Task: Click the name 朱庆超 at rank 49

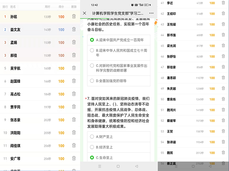Action: (171, 89)
